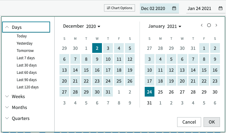
Task: Open the start date calendar icon
Action: click(x=174, y=8)
